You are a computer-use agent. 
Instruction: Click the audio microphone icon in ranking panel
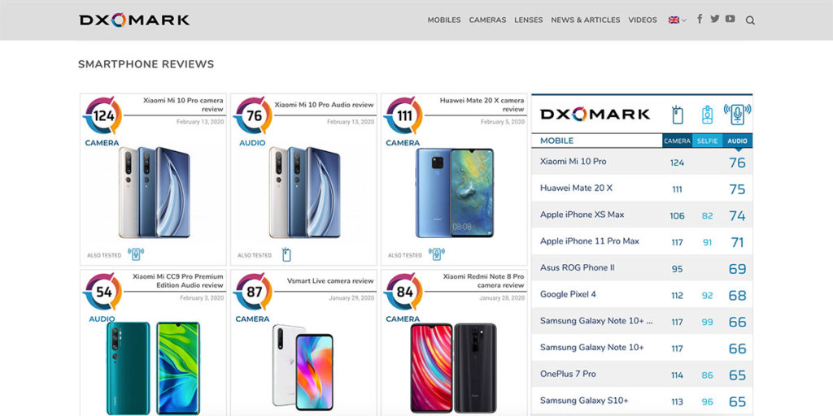click(737, 114)
